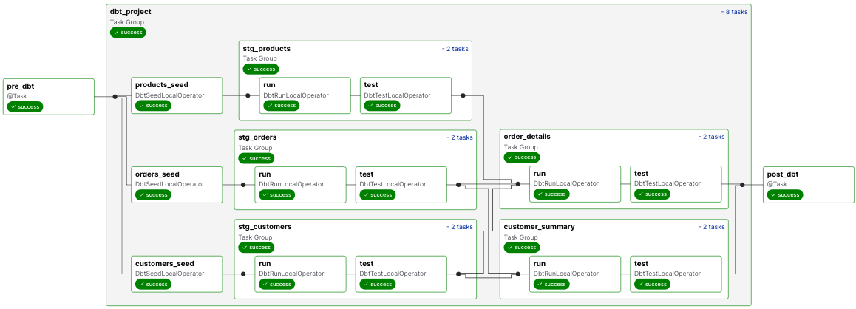Click DbtSeedLocalOperator label on orders_seed
The image size is (856, 309).
coord(170,184)
